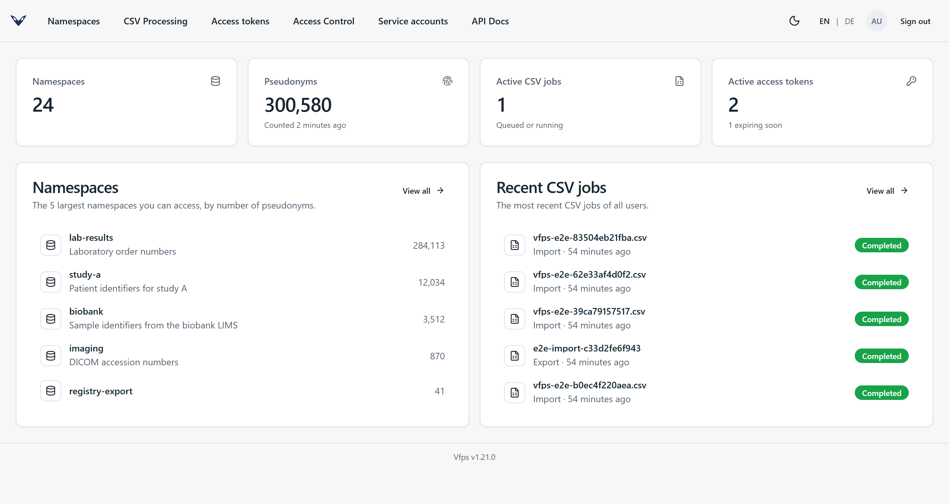The height and width of the screenshot is (504, 949).
Task: Open the Service accounts page
Action: (x=413, y=21)
